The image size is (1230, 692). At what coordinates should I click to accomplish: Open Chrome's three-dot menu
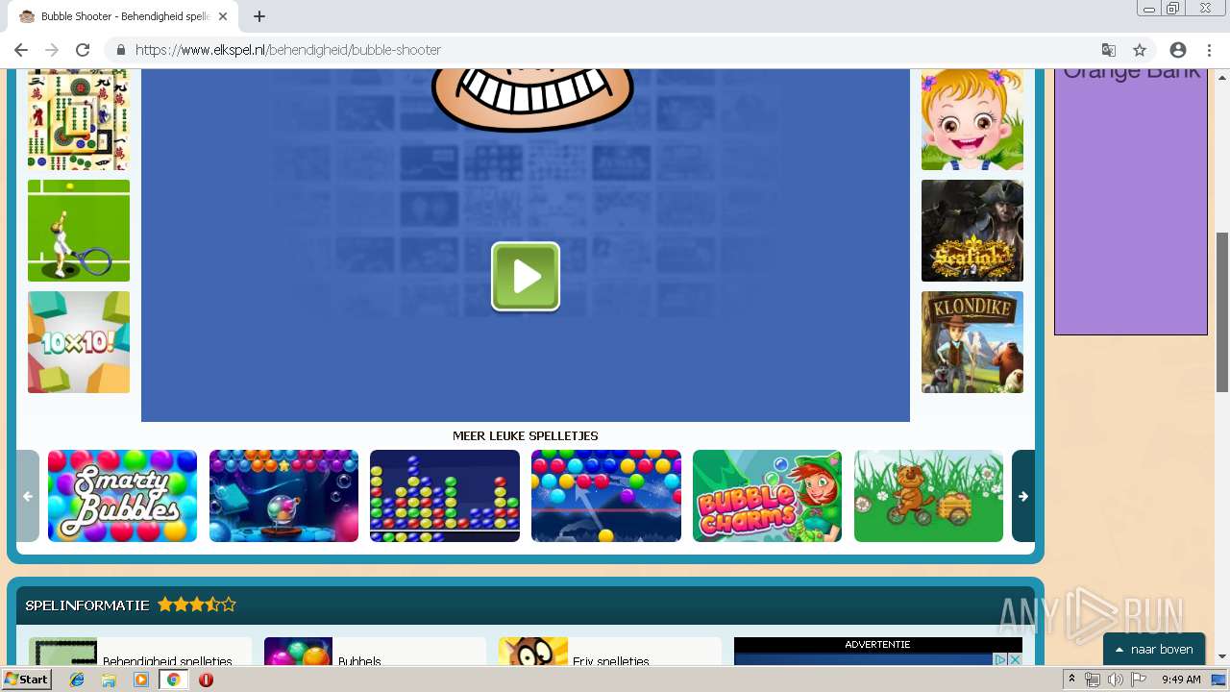point(1207,50)
